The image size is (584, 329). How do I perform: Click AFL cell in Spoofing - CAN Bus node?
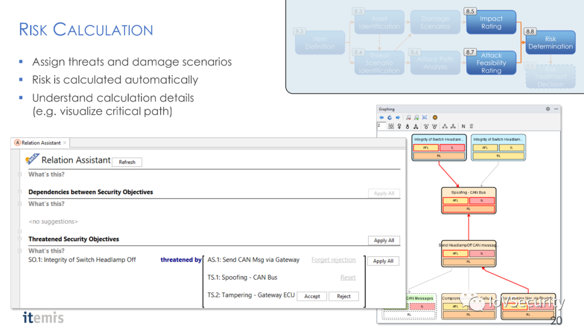tap(455, 200)
